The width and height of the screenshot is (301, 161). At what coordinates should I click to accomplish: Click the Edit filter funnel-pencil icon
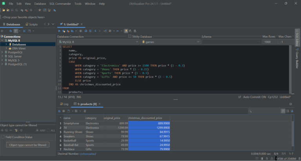pyautogui.click(x=16, y=130)
